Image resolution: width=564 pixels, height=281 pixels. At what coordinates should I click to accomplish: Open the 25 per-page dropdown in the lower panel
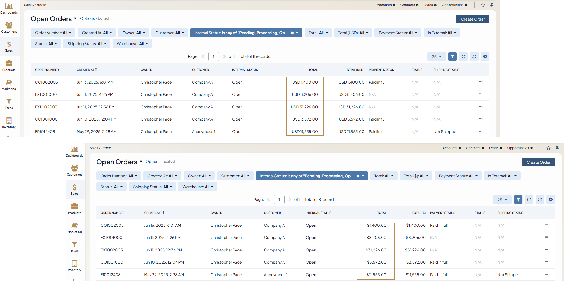point(502,200)
